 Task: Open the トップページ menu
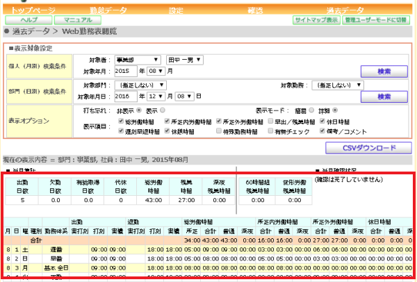33,10
